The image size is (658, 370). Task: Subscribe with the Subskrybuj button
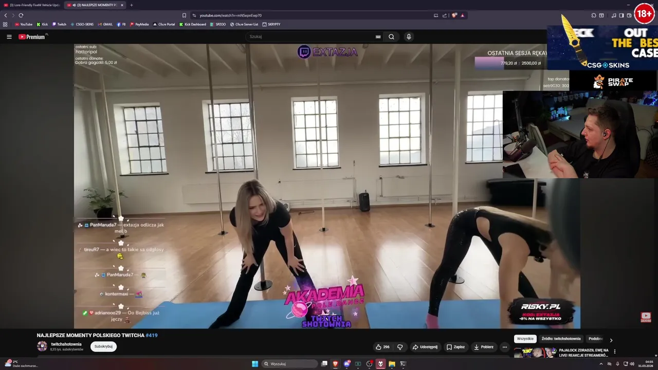click(103, 346)
